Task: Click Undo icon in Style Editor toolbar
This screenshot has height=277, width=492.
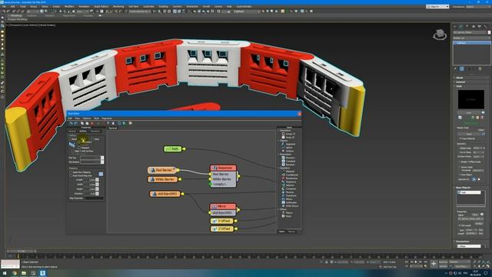Action: pos(71,123)
